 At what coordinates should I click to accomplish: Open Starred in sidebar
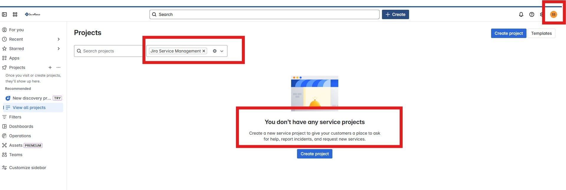(17, 49)
